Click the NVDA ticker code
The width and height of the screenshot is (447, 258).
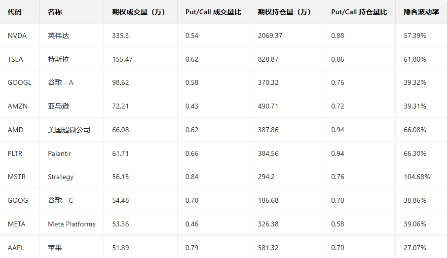point(17,36)
